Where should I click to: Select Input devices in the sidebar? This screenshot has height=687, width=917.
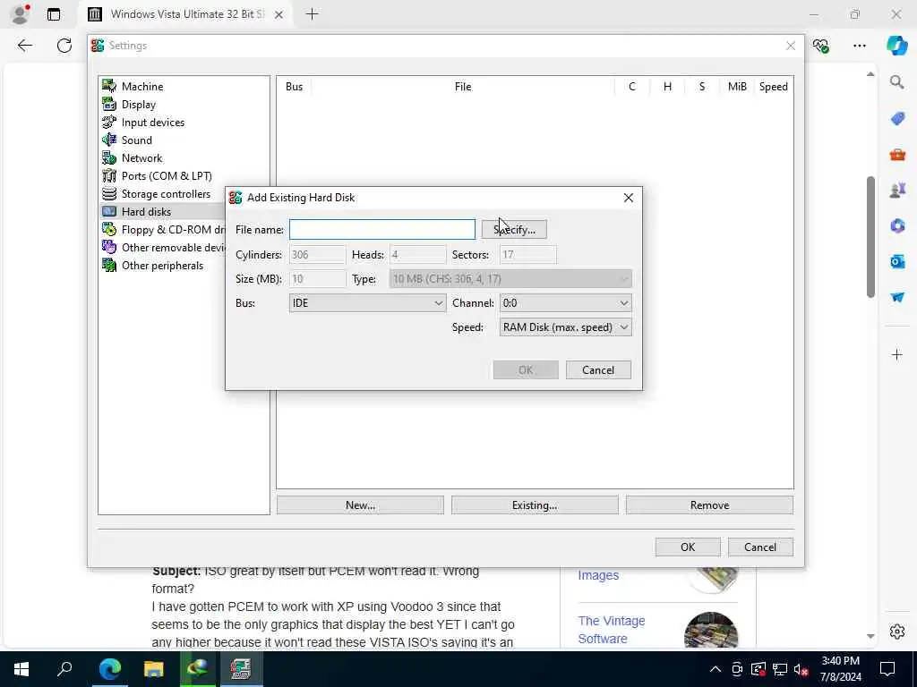(x=152, y=122)
